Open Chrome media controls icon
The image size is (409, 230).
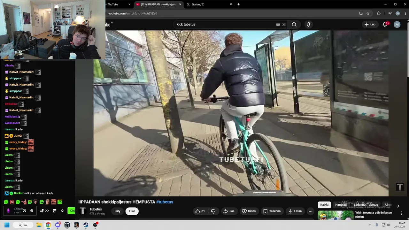tap(390, 13)
